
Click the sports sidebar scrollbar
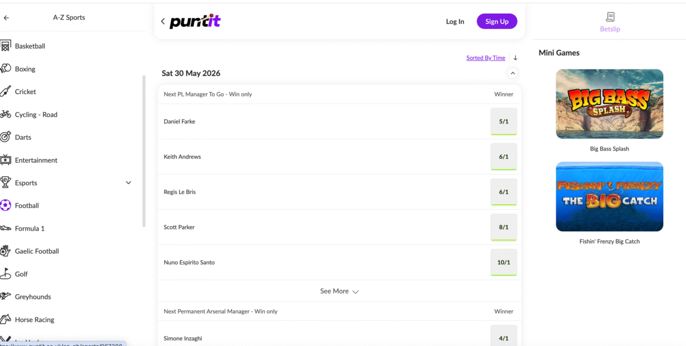click(x=144, y=151)
